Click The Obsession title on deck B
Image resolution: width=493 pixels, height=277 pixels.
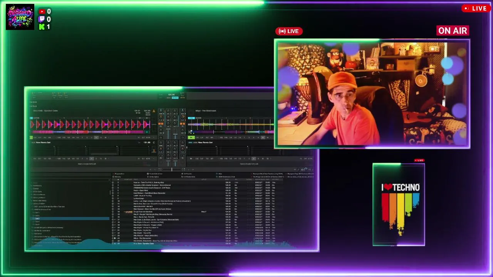(x=206, y=111)
